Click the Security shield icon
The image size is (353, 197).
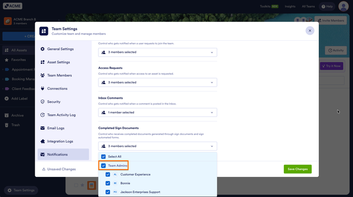42,102
